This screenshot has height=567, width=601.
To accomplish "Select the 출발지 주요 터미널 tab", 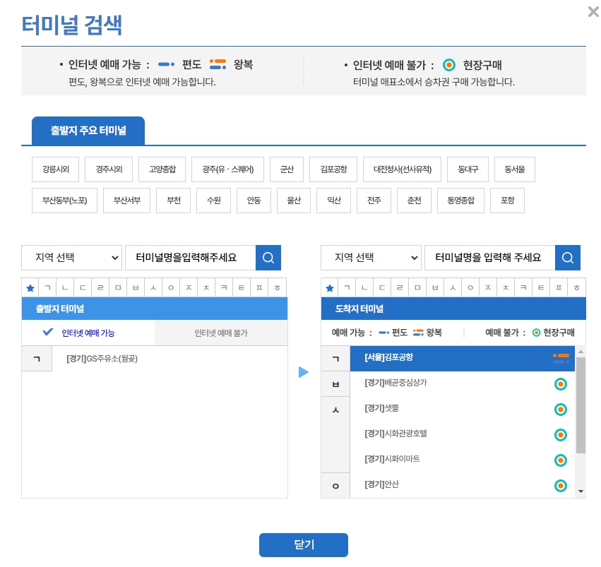I will (x=88, y=131).
